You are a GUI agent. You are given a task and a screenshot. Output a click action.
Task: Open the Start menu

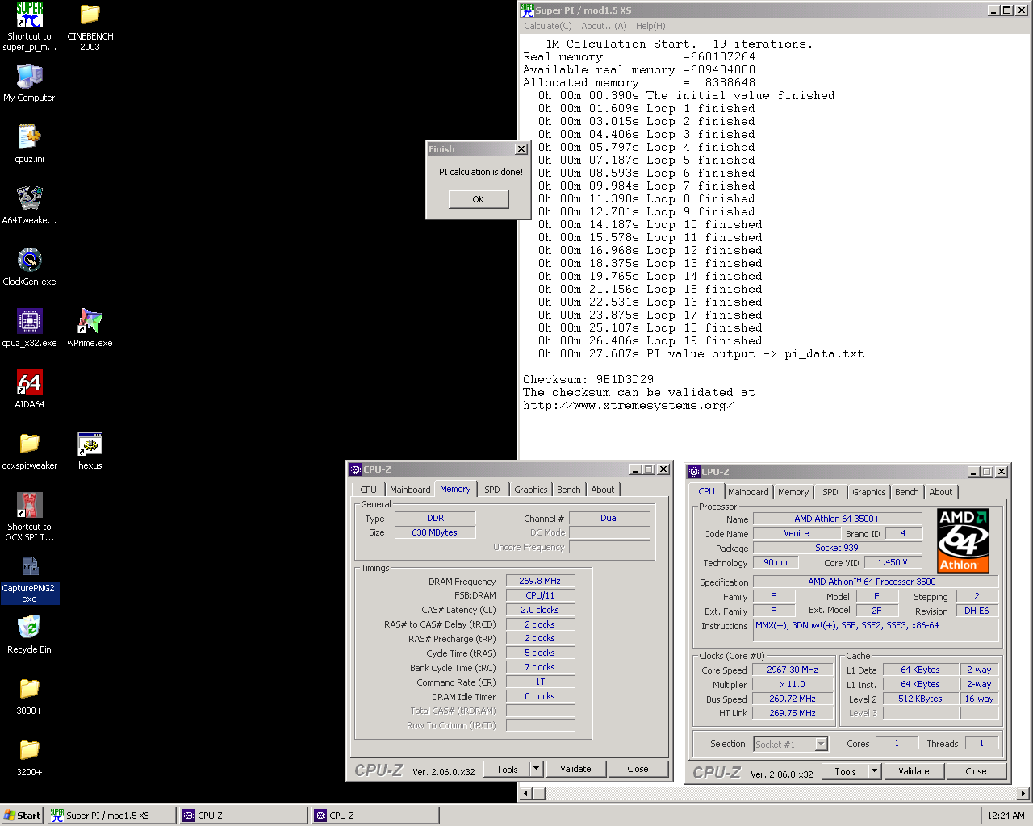(22, 816)
